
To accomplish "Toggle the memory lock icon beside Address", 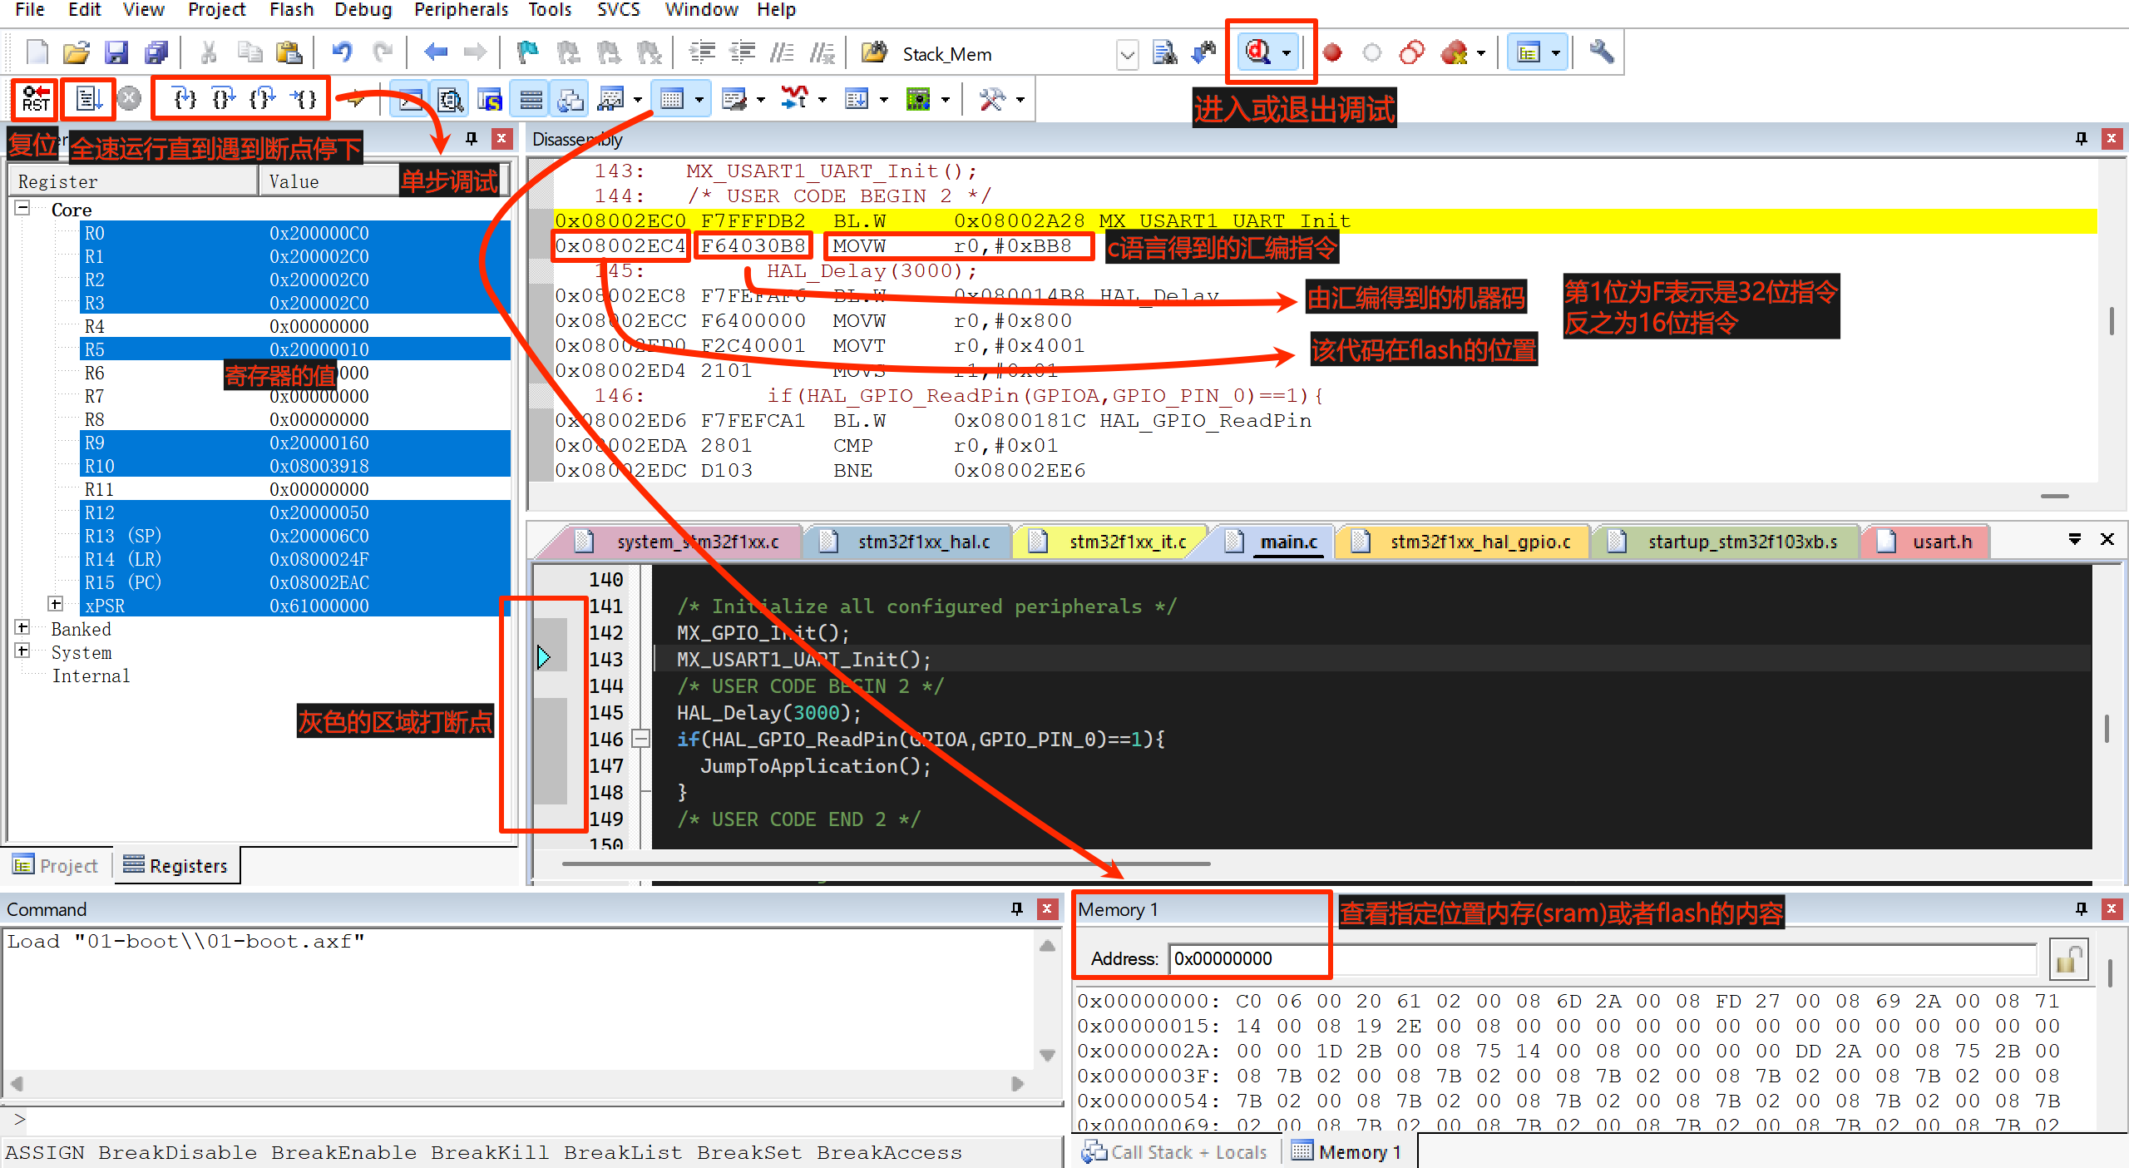I will coord(2069,959).
